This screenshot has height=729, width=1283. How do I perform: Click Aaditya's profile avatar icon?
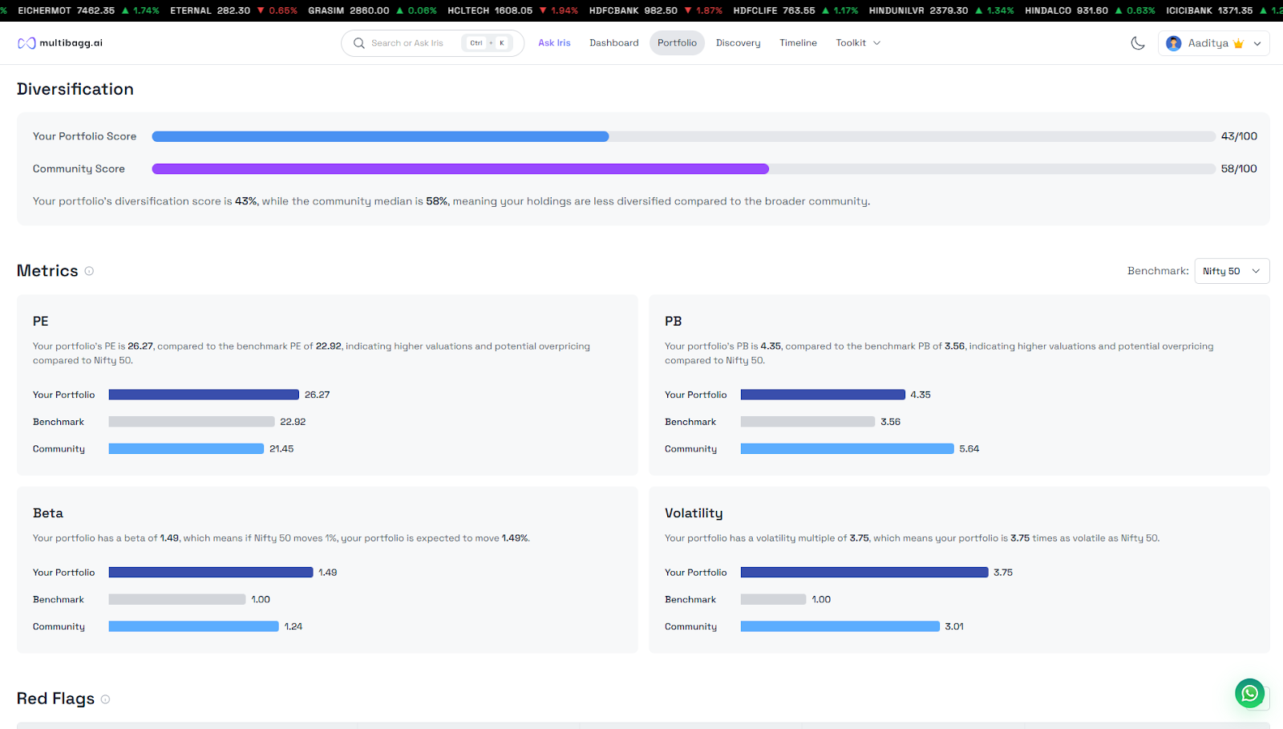tap(1173, 43)
